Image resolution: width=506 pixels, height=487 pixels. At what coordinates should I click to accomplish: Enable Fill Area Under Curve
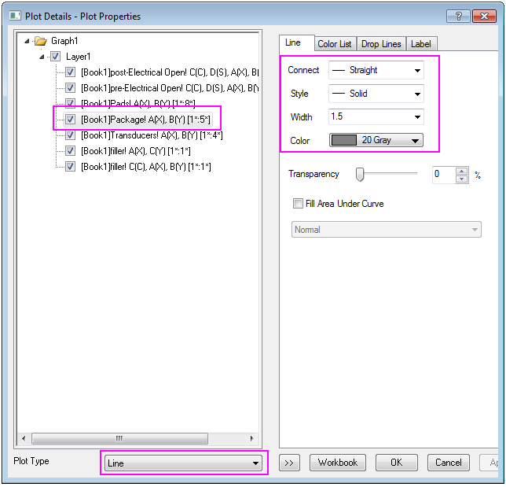(298, 204)
